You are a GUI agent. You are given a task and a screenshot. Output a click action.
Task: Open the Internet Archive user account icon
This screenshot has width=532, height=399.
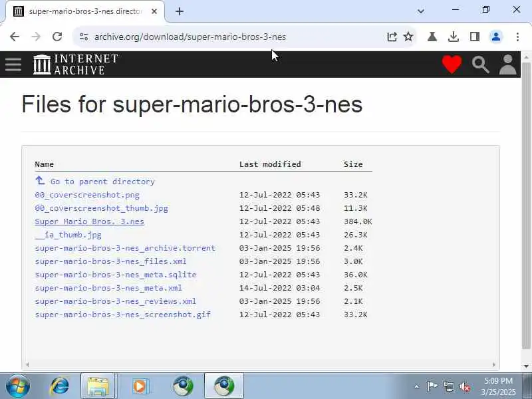click(507, 65)
